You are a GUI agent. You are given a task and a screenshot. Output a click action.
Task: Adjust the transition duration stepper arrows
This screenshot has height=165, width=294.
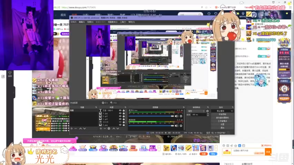tap(208, 115)
